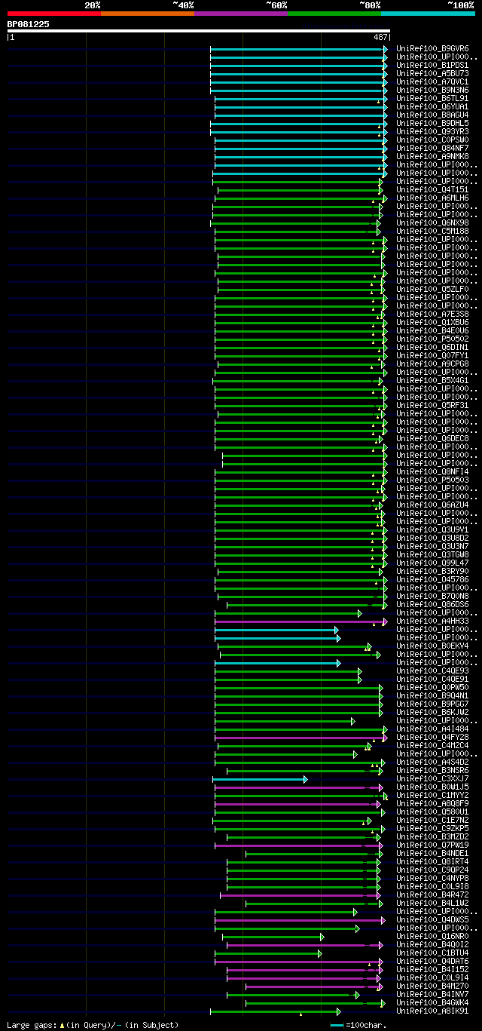This screenshot has height=1031, width=482.
Task: Select the UniRef100_B9DHL5 label
Action: click(x=432, y=123)
